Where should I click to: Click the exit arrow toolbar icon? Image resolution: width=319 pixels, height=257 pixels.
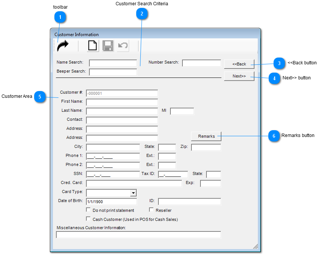[63, 46]
